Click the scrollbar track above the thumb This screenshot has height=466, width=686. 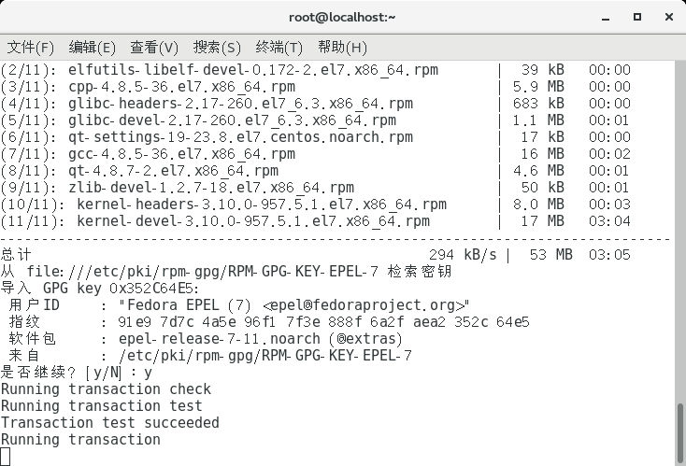pyautogui.click(x=680, y=232)
